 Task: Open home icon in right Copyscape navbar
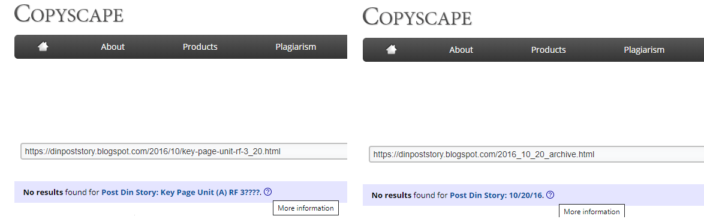(x=392, y=49)
